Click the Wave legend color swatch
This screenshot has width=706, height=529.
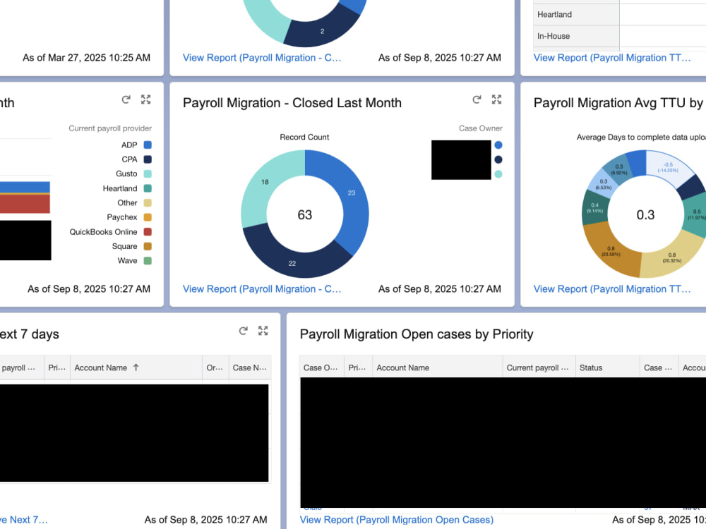coord(148,260)
